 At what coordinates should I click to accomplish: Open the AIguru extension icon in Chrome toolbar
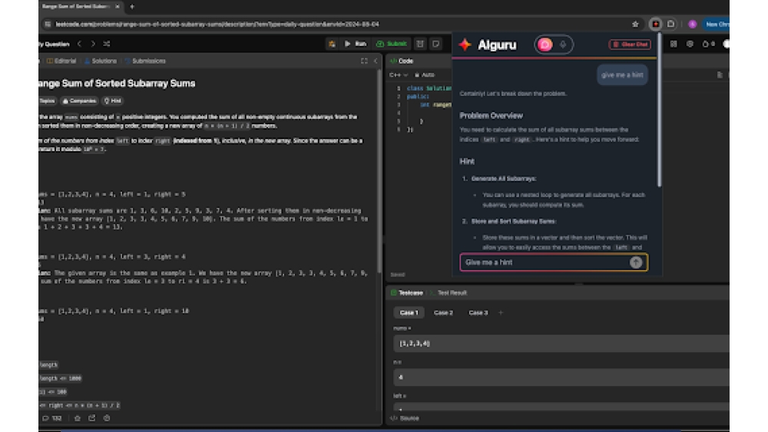(x=655, y=24)
